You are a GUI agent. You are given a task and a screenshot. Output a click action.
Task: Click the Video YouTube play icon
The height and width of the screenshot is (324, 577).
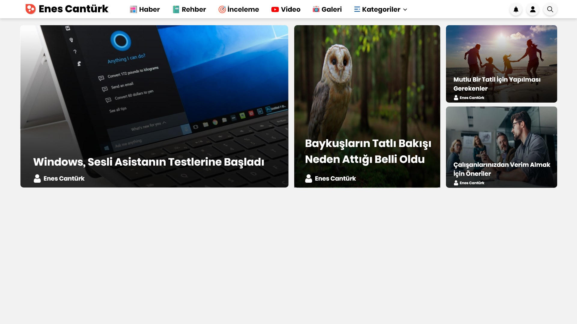point(275,9)
